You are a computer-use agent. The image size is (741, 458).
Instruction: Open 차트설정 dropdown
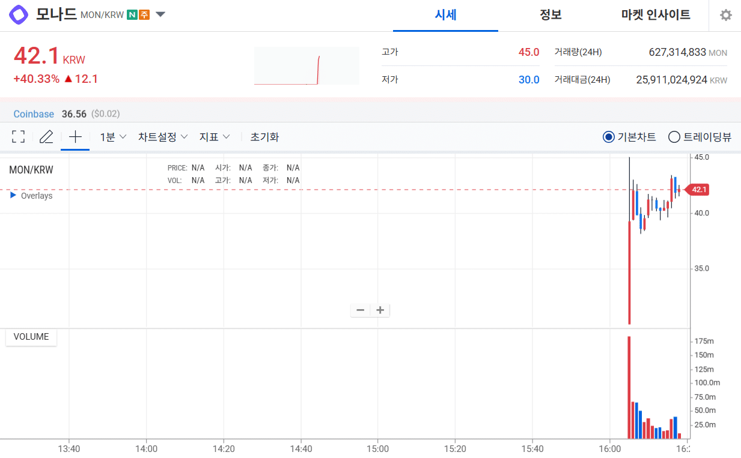[163, 137]
